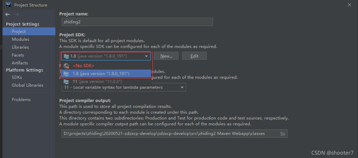Click the Project Settings heading
358x158 pixels.
click(23, 24)
